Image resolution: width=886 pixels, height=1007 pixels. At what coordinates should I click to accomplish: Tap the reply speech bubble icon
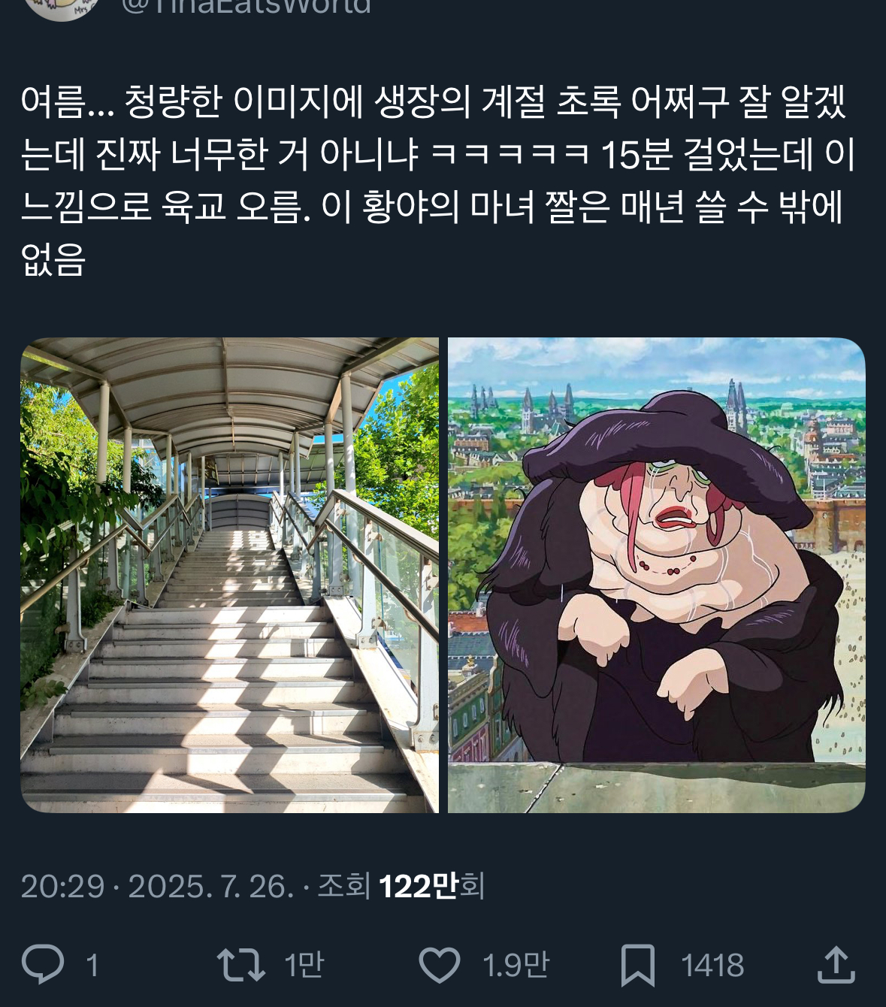pos(43,964)
